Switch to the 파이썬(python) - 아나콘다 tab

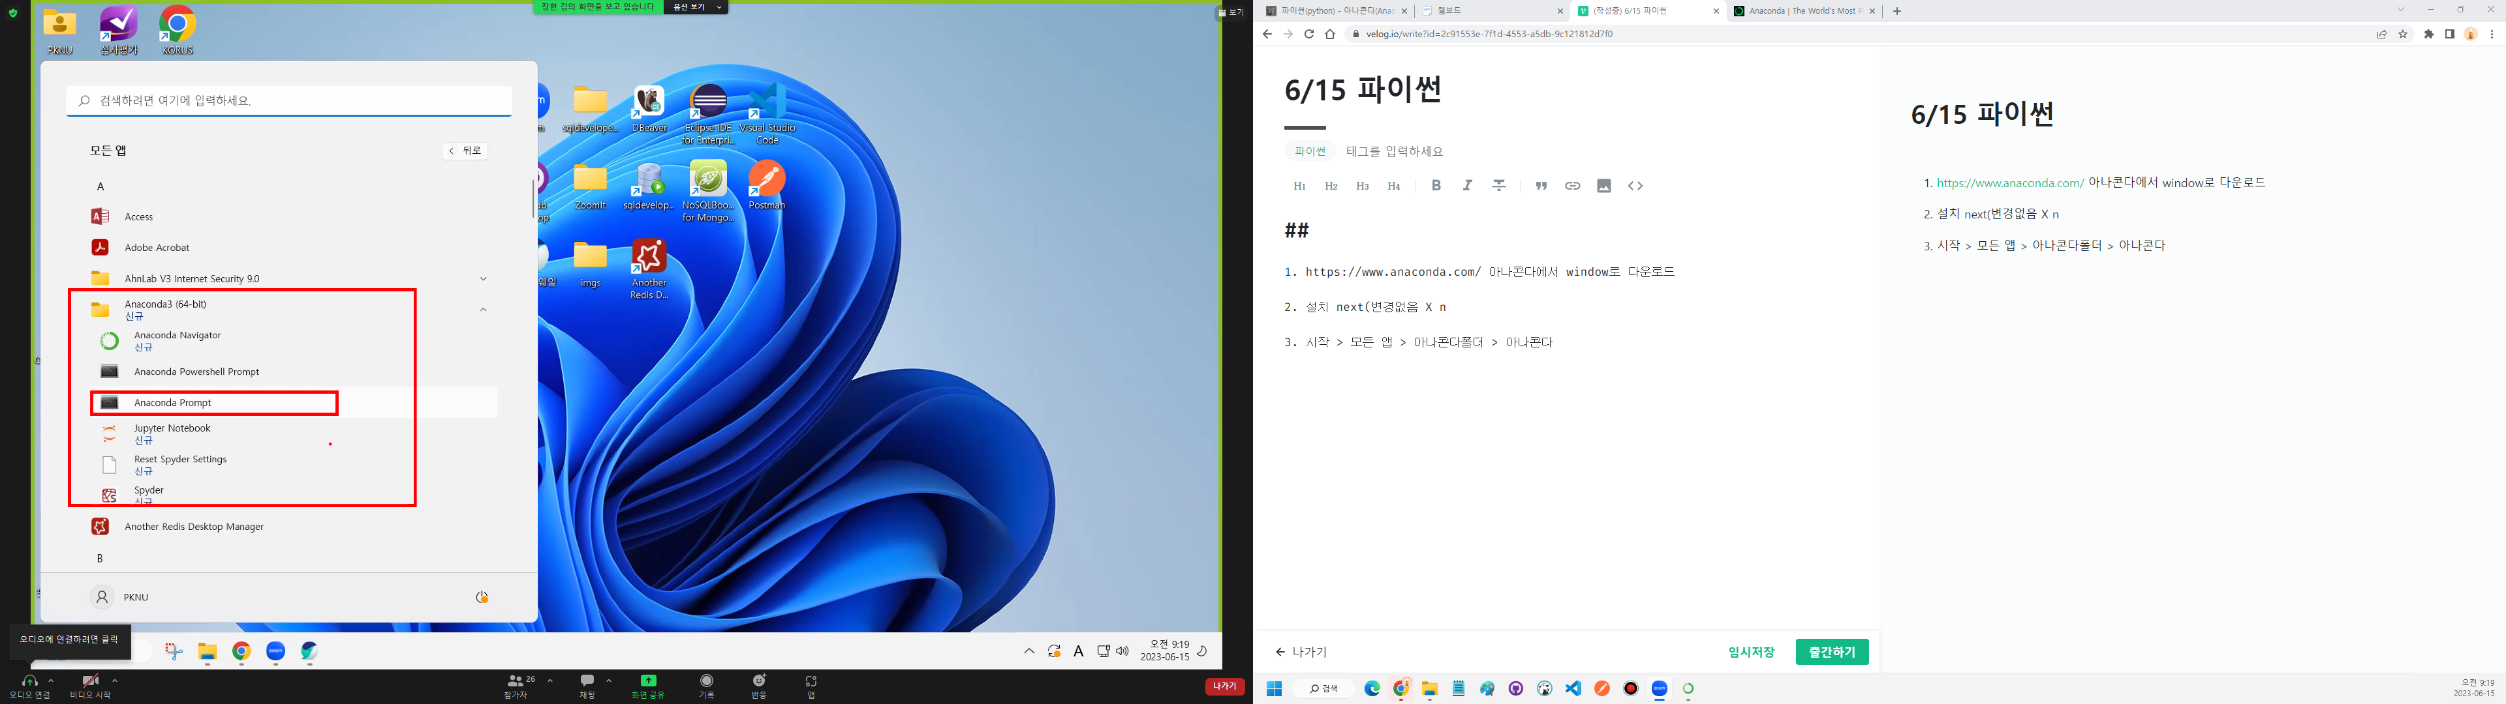[x=1337, y=10]
